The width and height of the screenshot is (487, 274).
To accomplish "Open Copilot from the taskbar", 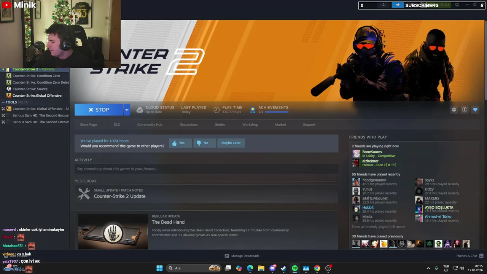I will click(x=239, y=268).
